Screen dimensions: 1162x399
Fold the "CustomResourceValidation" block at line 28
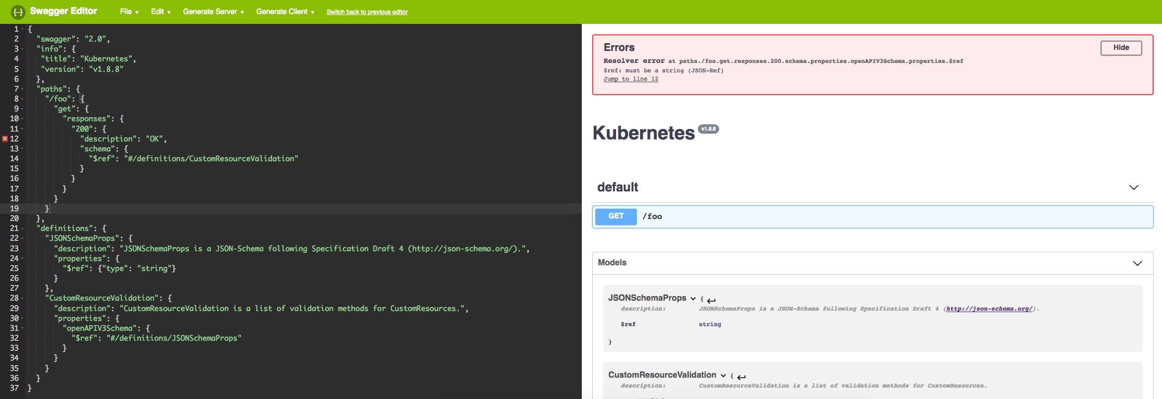click(22, 298)
